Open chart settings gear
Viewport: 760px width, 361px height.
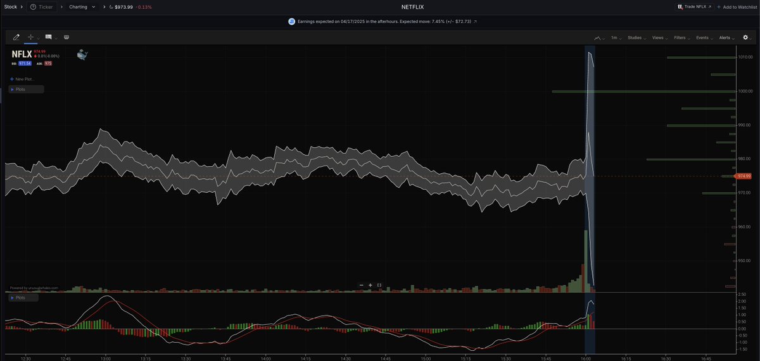(745, 38)
